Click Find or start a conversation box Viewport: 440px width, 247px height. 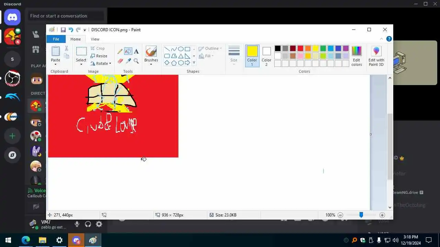[x=67, y=16]
